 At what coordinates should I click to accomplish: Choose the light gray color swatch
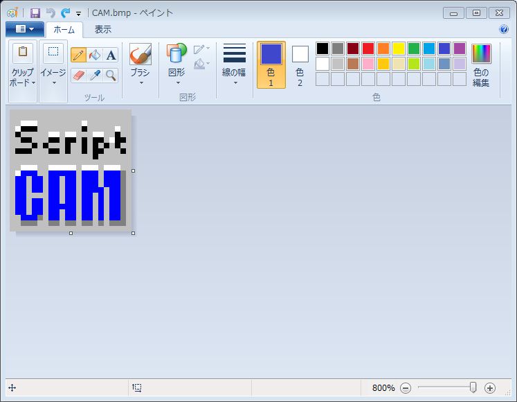click(x=338, y=64)
